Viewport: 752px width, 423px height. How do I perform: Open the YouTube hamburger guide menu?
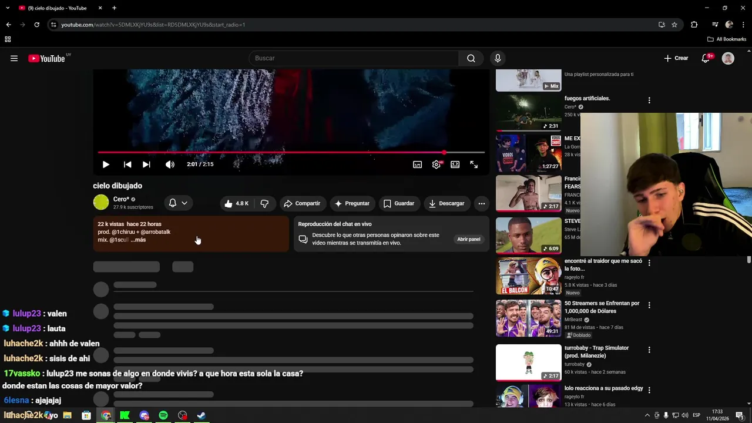tap(14, 58)
